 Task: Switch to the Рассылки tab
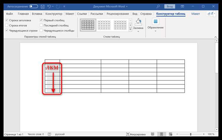(97, 14)
